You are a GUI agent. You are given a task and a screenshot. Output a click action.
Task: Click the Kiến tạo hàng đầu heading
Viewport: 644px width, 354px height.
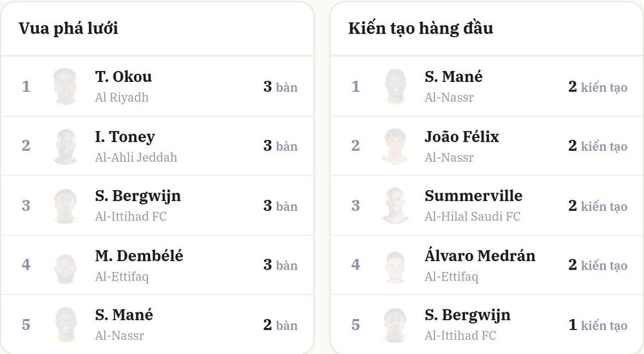[x=421, y=28]
